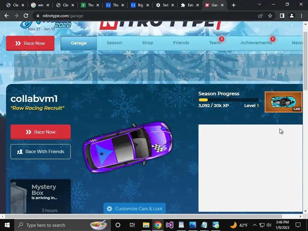Open the Mystery Box panel
Image resolution: width=308 pixels, height=231 pixels.
point(41,196)
